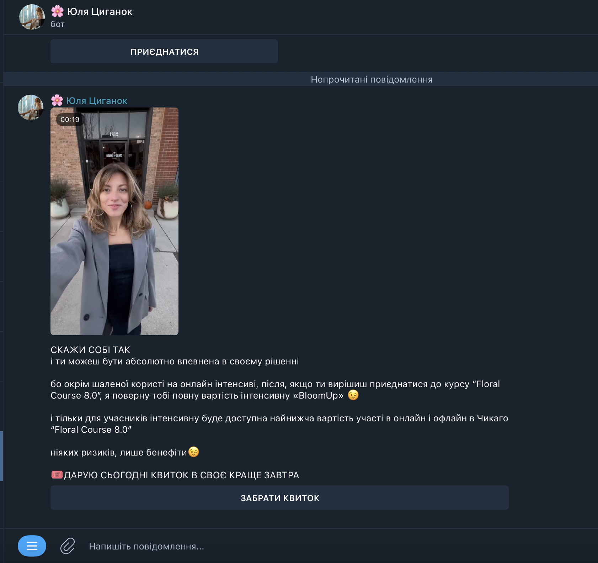Click the 00:19 duration badge on video
The width and height of the screenshot is (598, 563).
(x=70, y=120)
